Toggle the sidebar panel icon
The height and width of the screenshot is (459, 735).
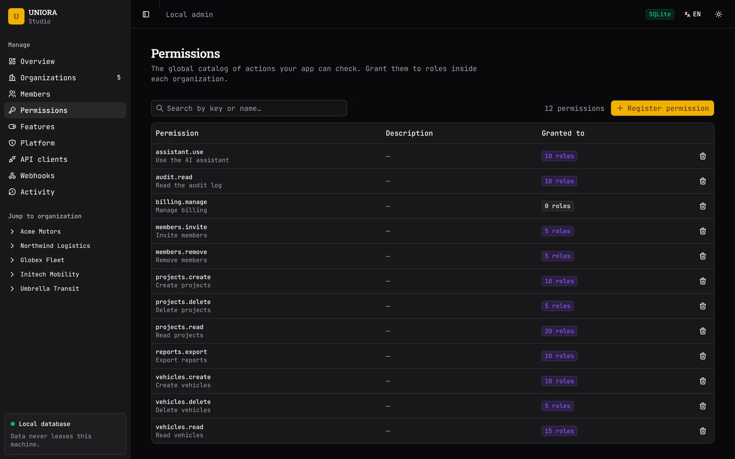tap(146, 14)
